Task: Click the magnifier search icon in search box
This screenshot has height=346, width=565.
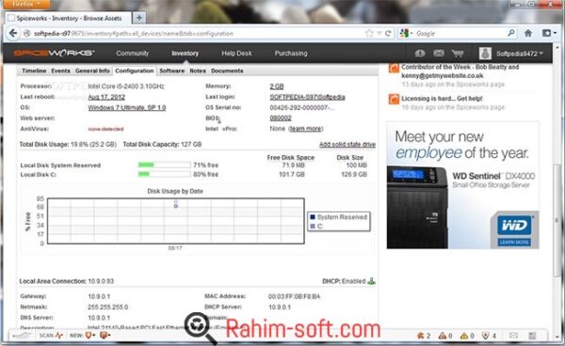Action: pyautogui.click(x=511, y=33)
